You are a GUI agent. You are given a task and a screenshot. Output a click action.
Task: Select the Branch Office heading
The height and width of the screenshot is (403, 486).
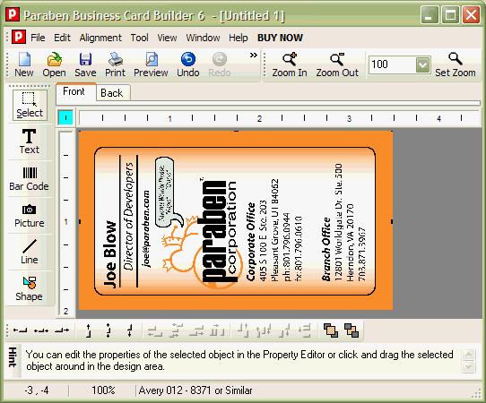coord(326,249)
